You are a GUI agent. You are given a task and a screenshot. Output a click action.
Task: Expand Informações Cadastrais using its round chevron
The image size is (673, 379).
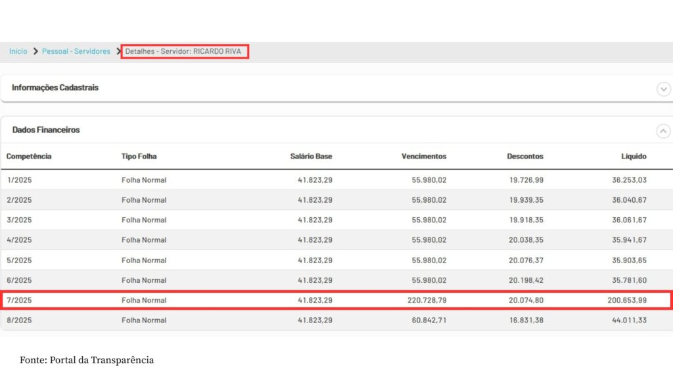coord(663,89)
